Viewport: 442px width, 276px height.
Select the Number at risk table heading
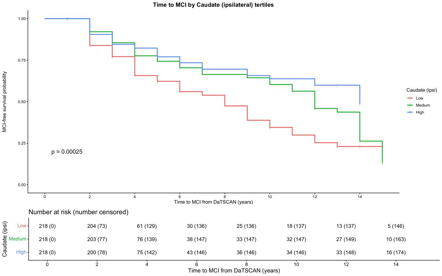pos(78,212)
